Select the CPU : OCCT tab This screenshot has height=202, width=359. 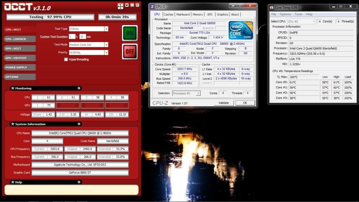(x=20, y=29)
